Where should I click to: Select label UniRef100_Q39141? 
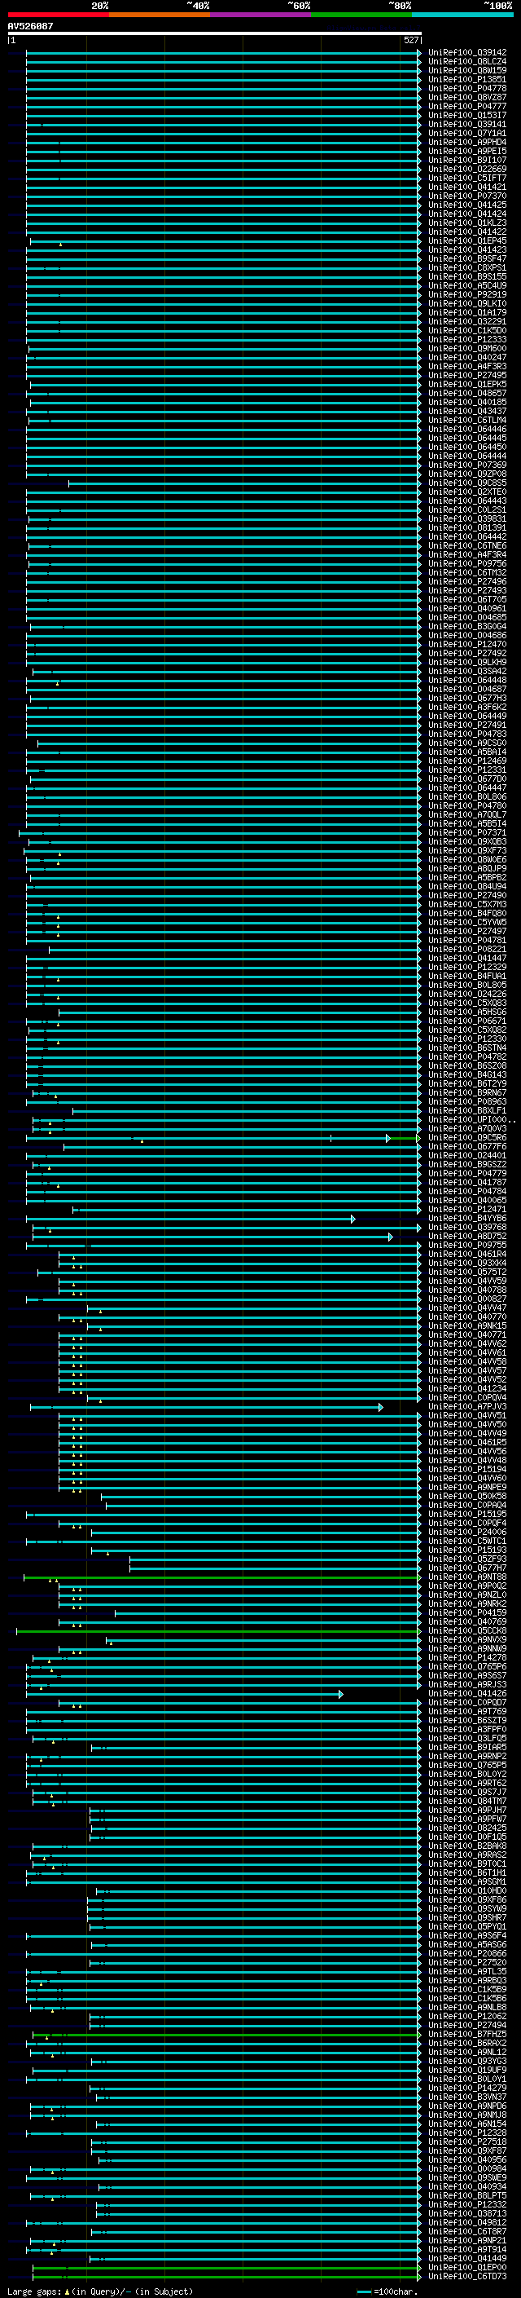pyautogui.click(x=467, y=124)
